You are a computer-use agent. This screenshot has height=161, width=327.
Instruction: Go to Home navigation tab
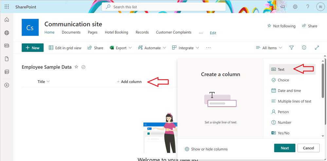coord(49,32)
